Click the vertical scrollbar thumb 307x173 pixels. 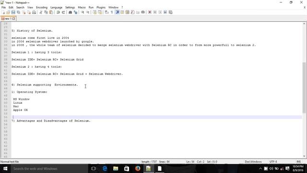[x=304, y=87]
